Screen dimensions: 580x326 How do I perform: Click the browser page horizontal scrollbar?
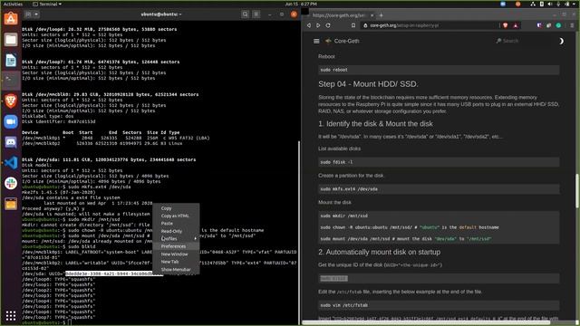click(426, 322)
